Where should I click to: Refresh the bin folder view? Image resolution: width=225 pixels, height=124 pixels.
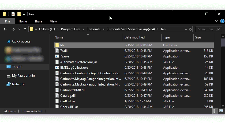(x=190, y=29)
